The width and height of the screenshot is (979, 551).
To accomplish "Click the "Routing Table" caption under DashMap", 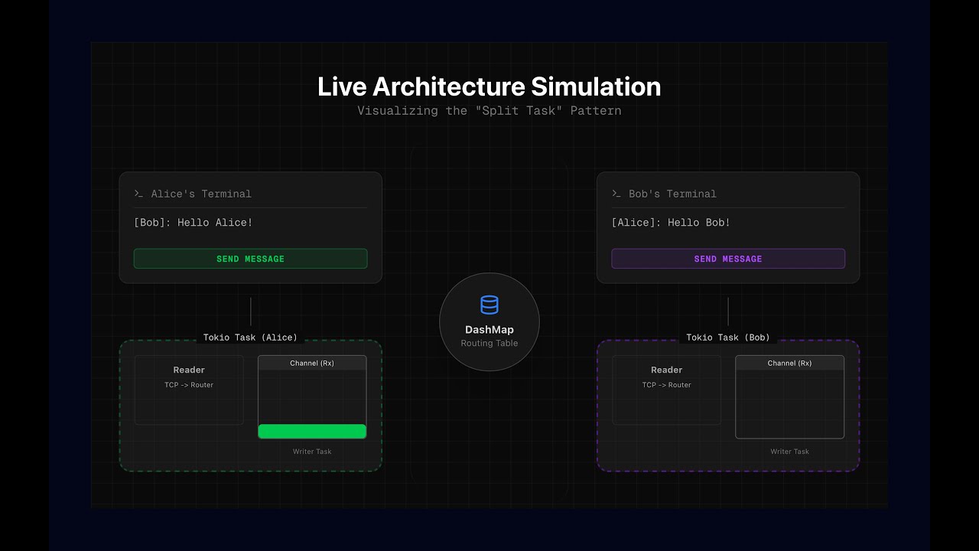I will coord(489,344).
